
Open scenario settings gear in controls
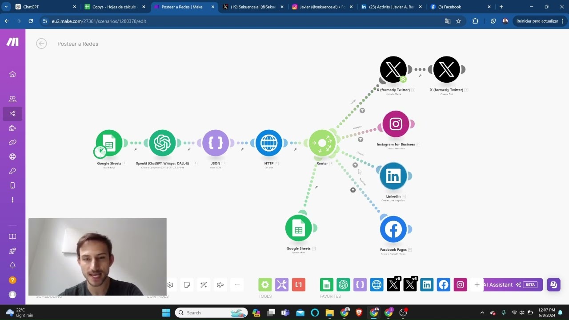click(x=170, y=285)
